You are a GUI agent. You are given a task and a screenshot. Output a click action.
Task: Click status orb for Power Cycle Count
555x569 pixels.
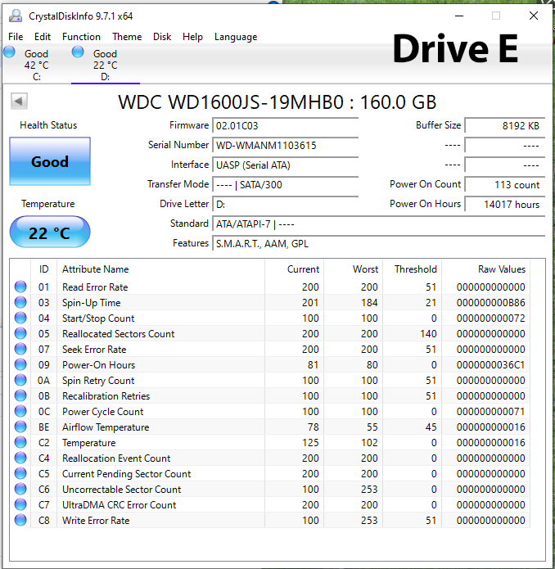click(20, 411)
